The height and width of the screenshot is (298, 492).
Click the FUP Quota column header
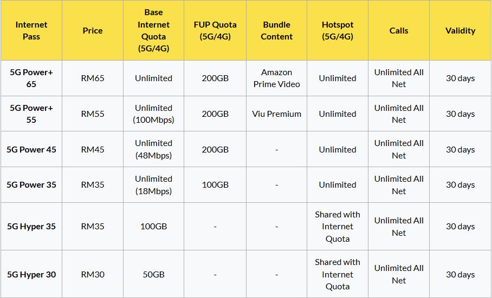tap(215, 31)
